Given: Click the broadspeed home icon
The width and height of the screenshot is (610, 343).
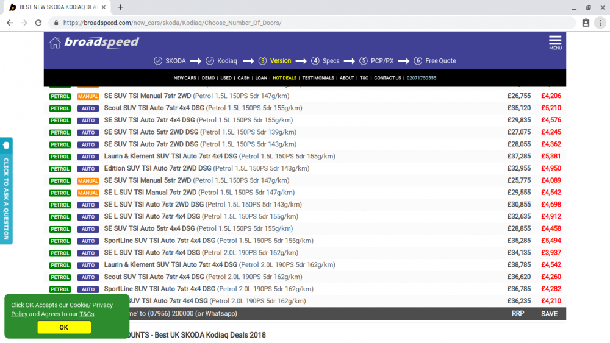Looking at the screenshot, I should [55, 43].
